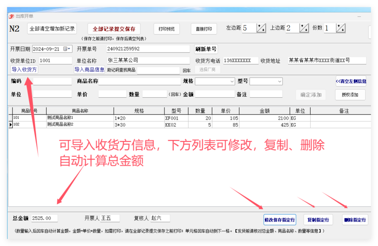Click 刷新单号 button
Image resolution: width=378 pixels, height=246 pixels.
(206, 49)
